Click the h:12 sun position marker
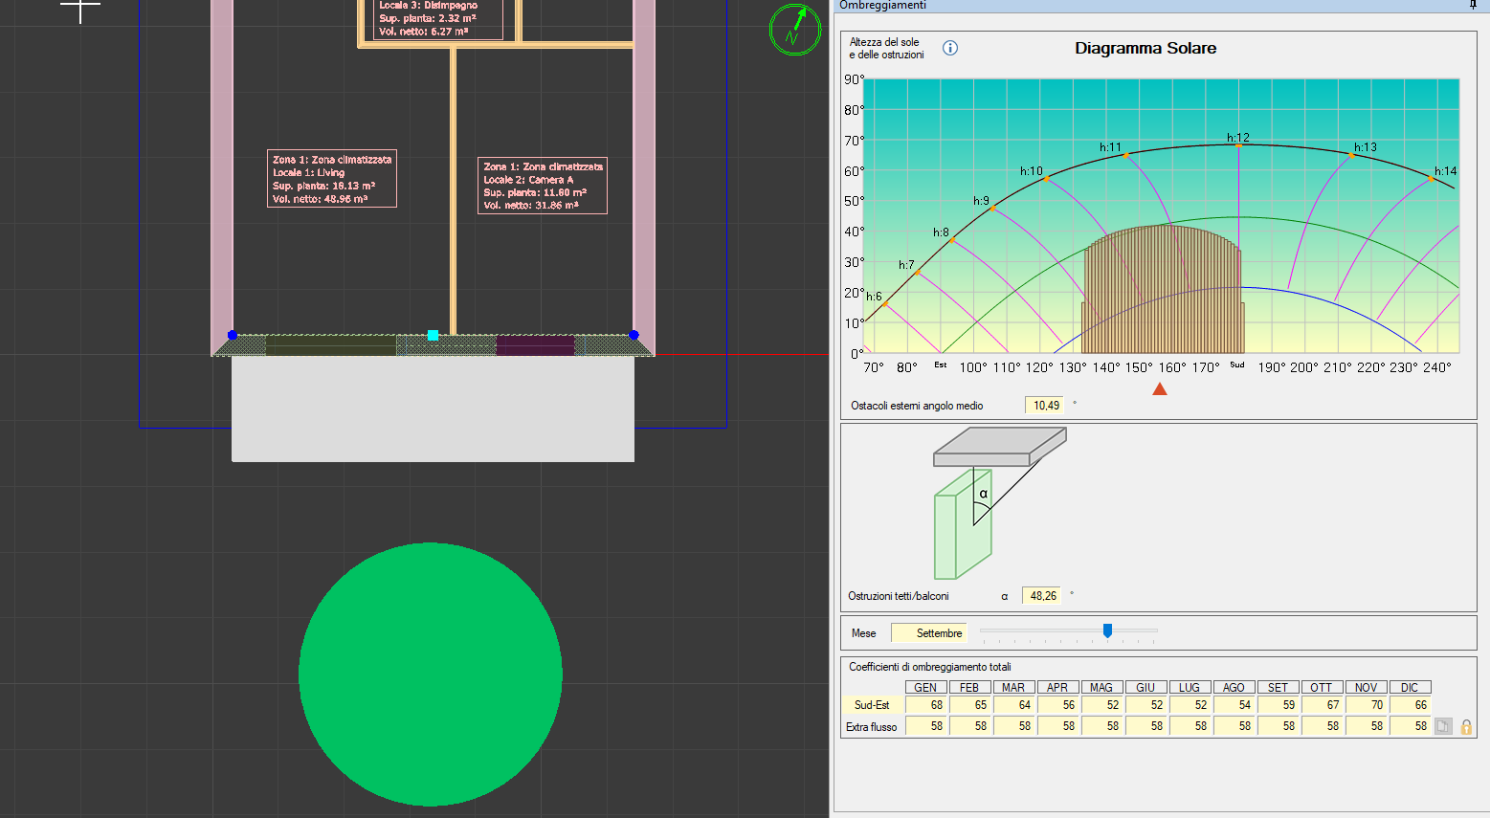Viewport: 1490px width, 818px height. click(1238, 144)
